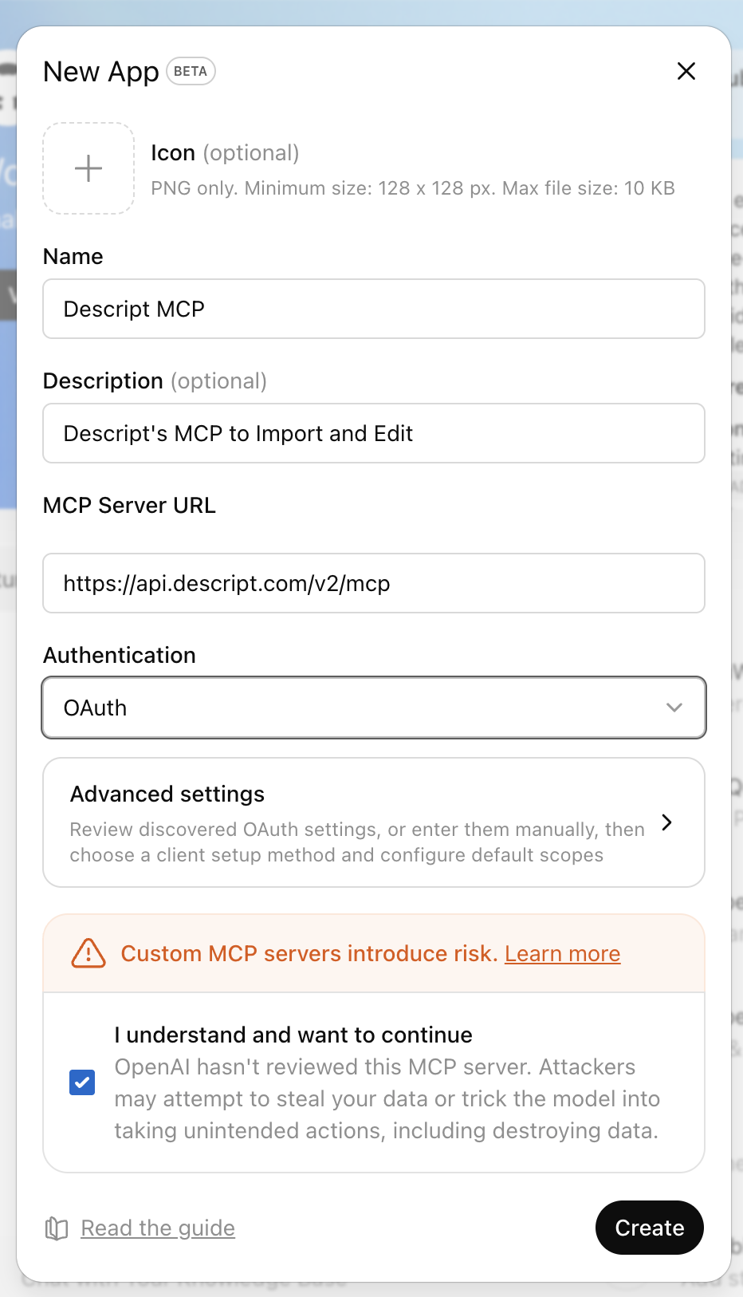Viewport: 743px width, 1297px height.
Task: Upload an app icon via plus box
Action: pyautogui.click(x=88, y=168)
